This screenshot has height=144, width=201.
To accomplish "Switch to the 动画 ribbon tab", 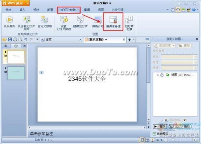I will point(50,10).
